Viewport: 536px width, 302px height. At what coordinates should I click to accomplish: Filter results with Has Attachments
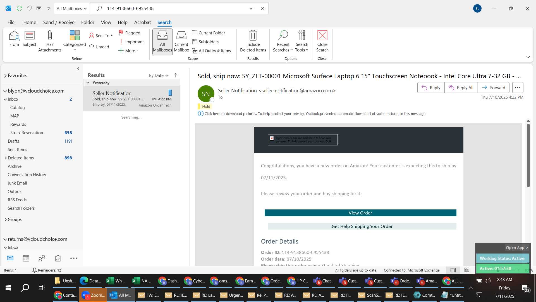[x=50, y=41]
